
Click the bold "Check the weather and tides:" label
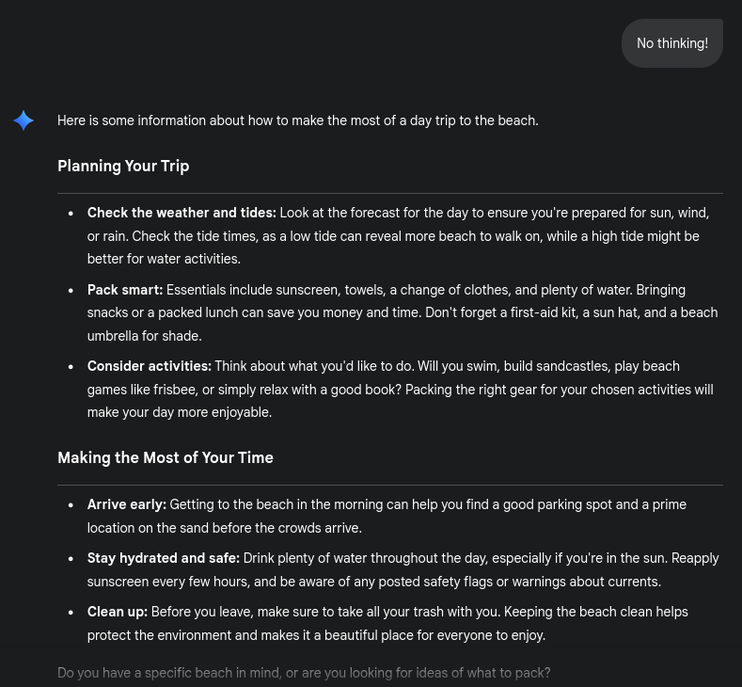click(x=182, y=213)
